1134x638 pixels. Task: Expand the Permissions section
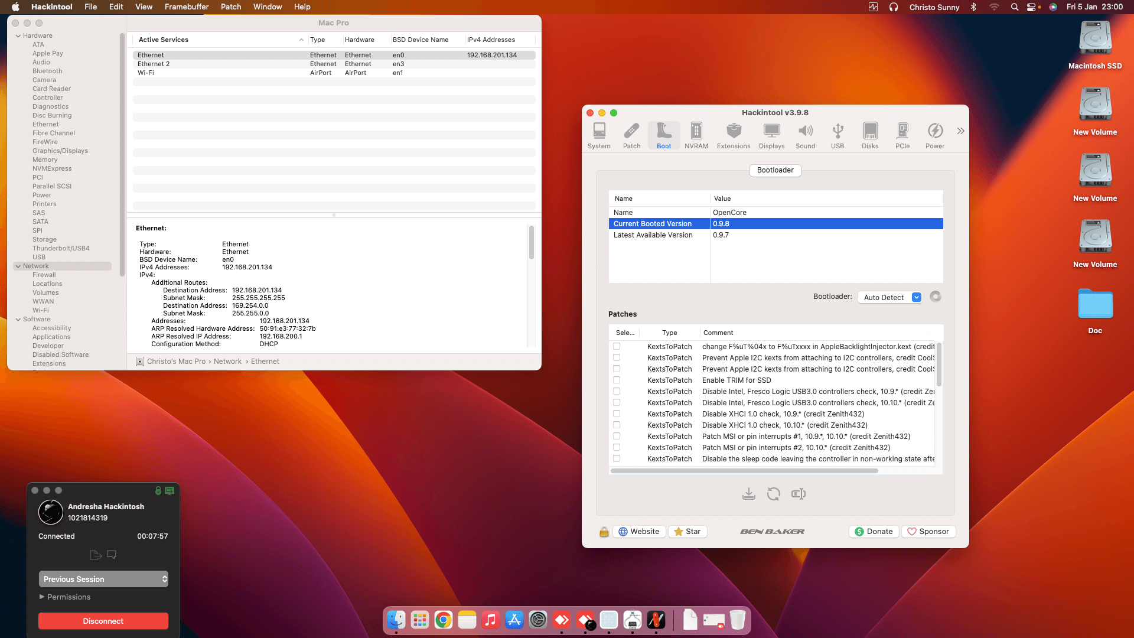[42, 597]
